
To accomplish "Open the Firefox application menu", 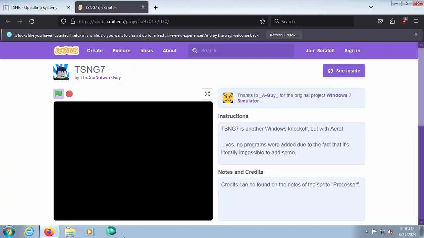I will (416, 21).
